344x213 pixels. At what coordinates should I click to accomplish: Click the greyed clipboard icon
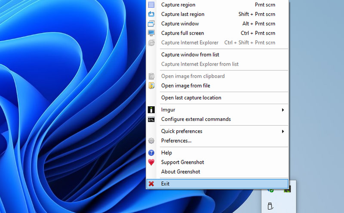(151, 76)
